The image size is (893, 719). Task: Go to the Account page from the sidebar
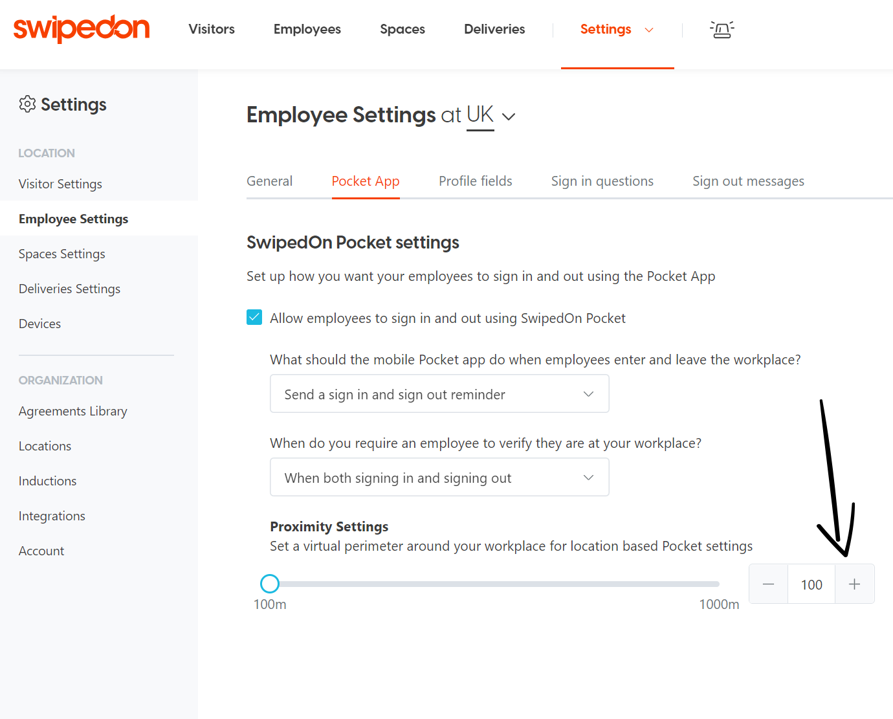(x=41, y=551)
